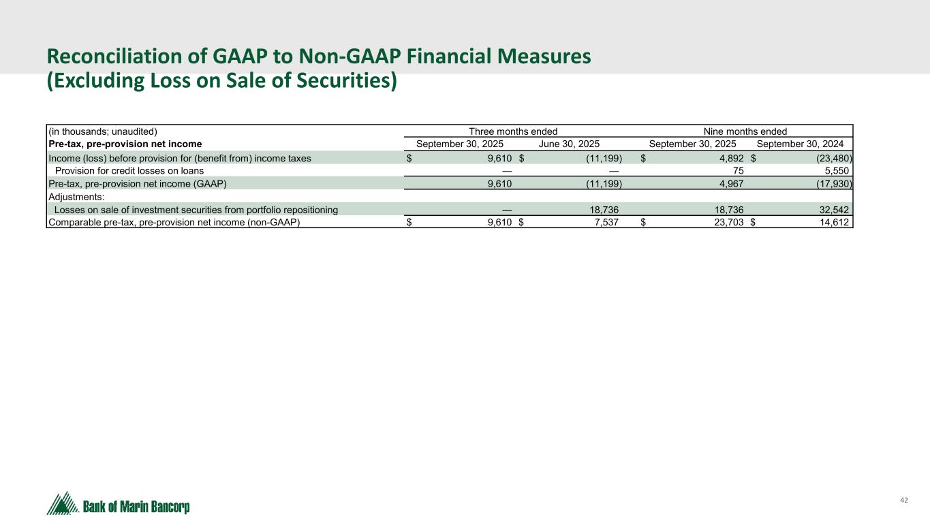930x523 pixels.
Task: Click the 14,612 total value
Action: [835, 223]
